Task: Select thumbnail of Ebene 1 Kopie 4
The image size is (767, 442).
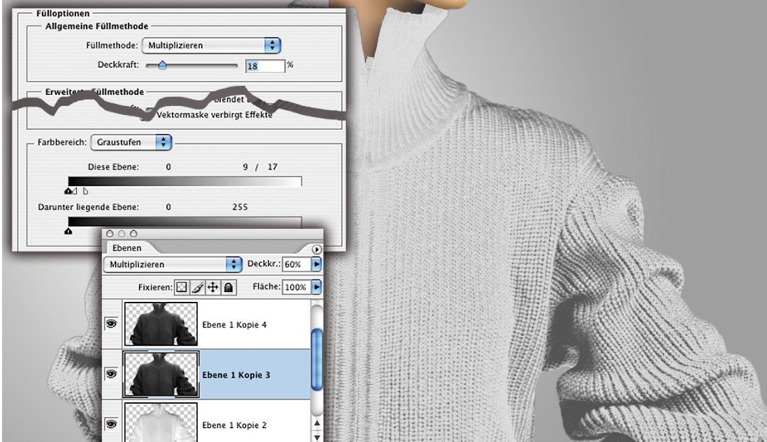Action: [x=161, y=323]
